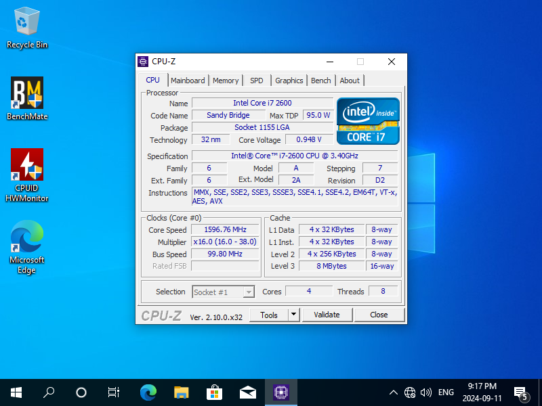This screenshot has height=406, width=542.
Task: Open Microsoft Edge desktop shortcut
Action: (27, 247)
